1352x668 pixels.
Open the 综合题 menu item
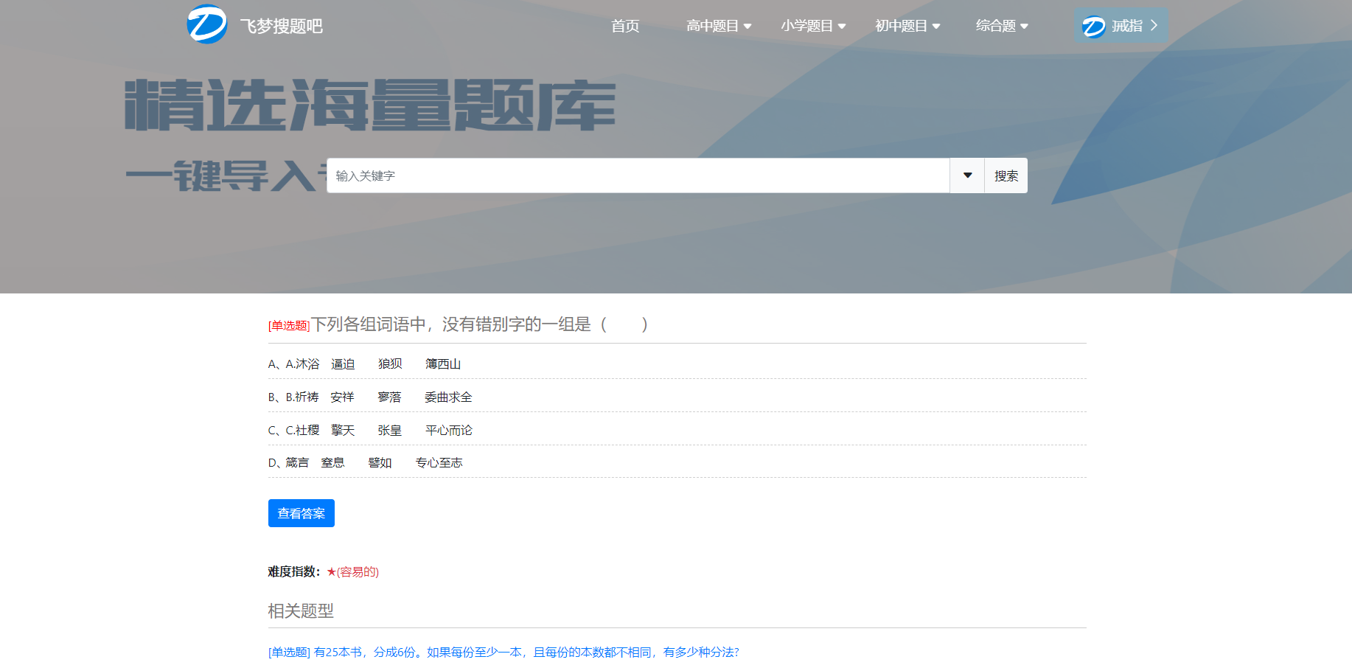[x=1002, y=26]
